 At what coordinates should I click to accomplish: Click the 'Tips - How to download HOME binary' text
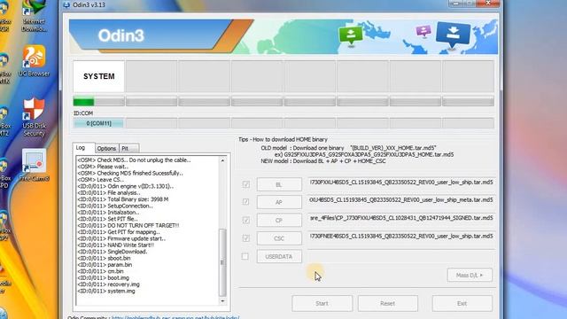point(283,140)
